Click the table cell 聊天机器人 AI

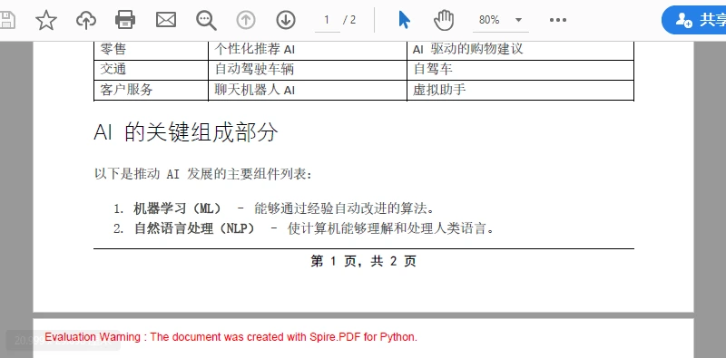click(x=308, y=90)
